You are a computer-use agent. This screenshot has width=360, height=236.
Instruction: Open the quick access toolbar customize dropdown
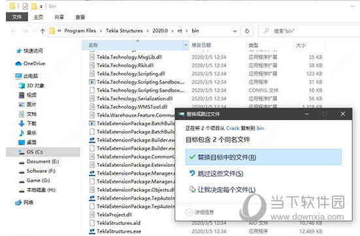tap(41, 7)
